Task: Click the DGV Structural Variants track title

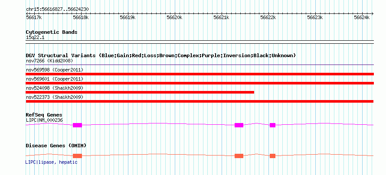Action: (x=161, y=55)
